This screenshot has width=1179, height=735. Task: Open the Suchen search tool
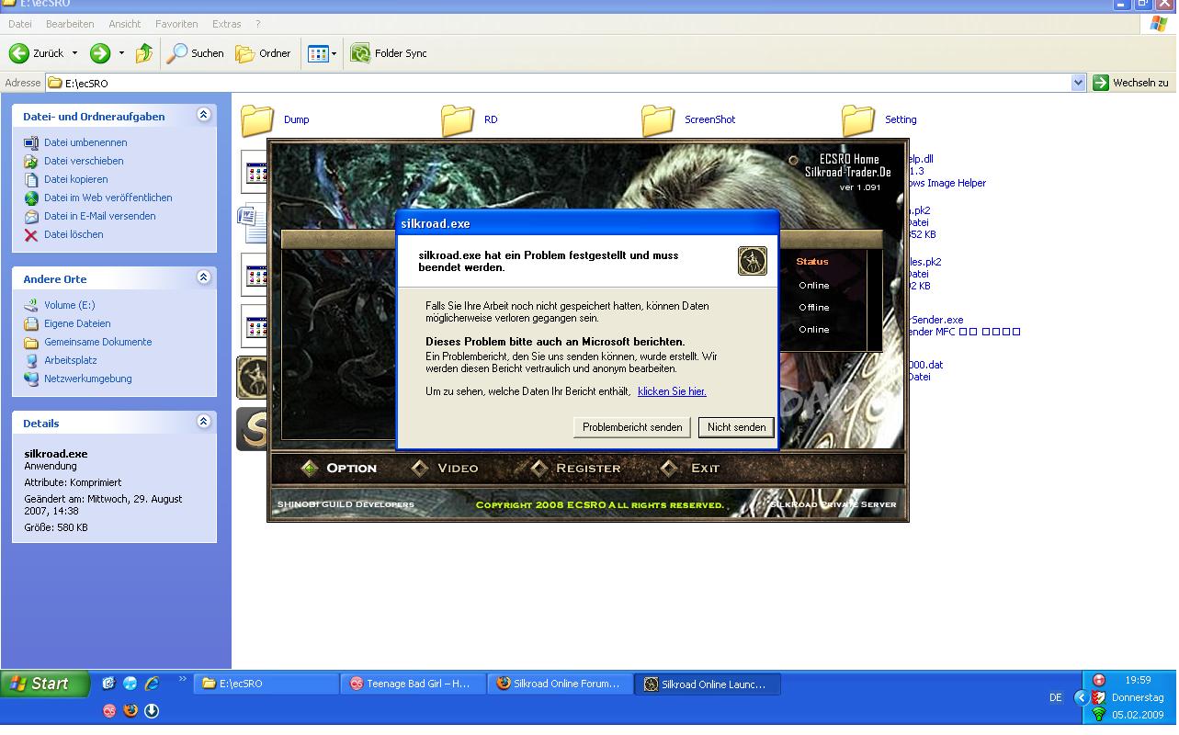point(196,53)
